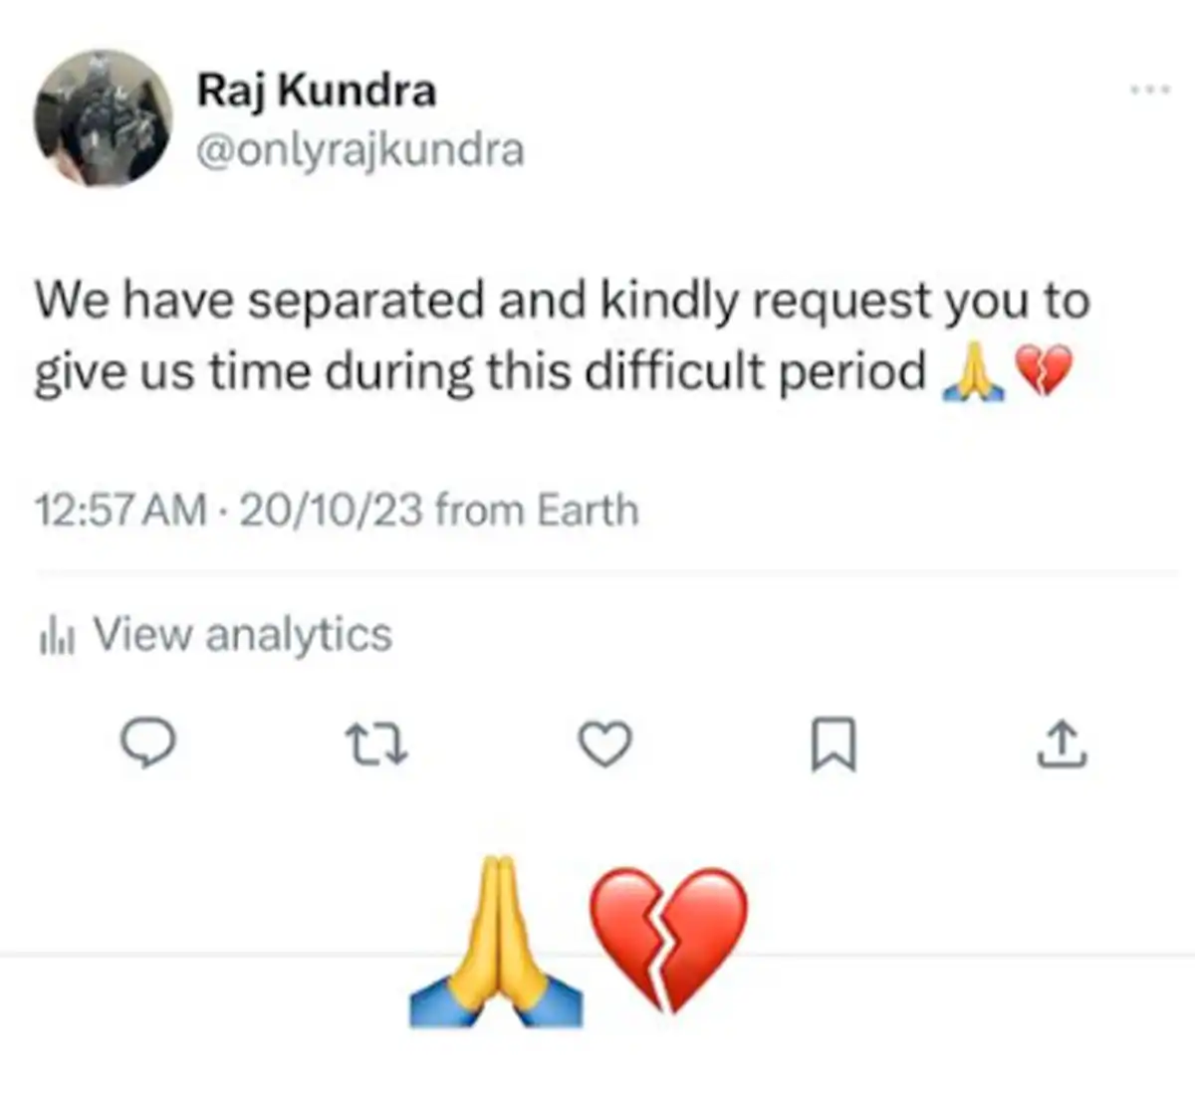Click the 20/10/23 date

pos(330,511)
